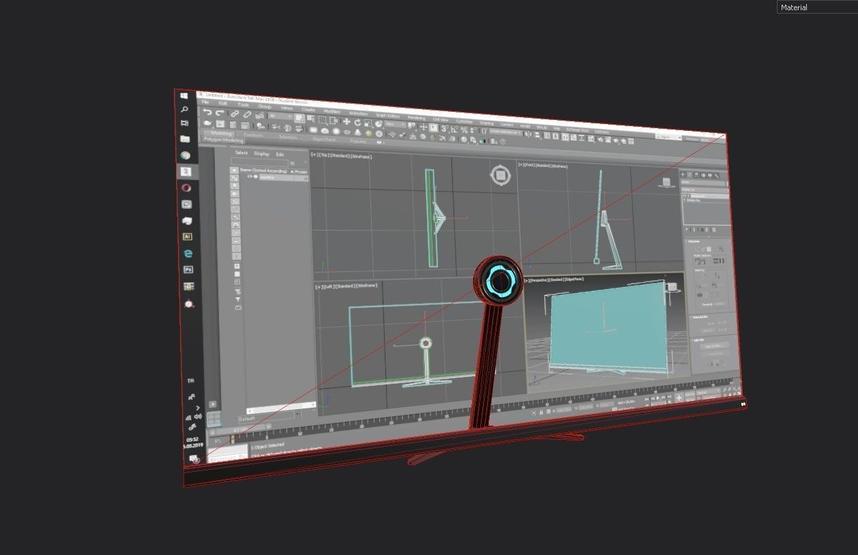This screenshot has height=555, width=858.
Task: Click the time slider 0 / 100
Action: pyautogui.click(x=240, y=429)
